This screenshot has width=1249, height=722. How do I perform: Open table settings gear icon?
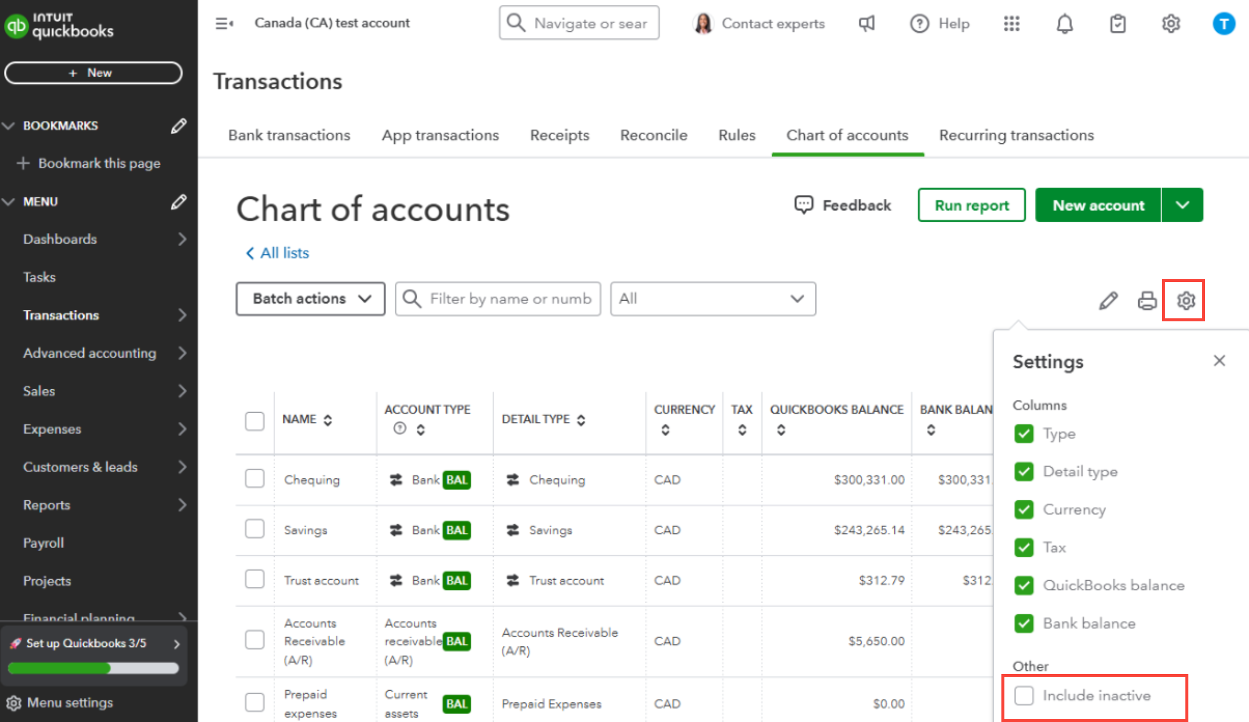(x=1185, y=300)
